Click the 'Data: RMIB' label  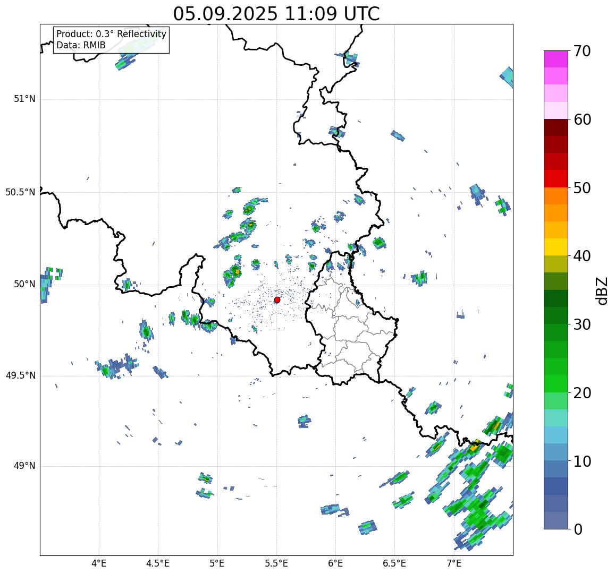coord(81,45)
